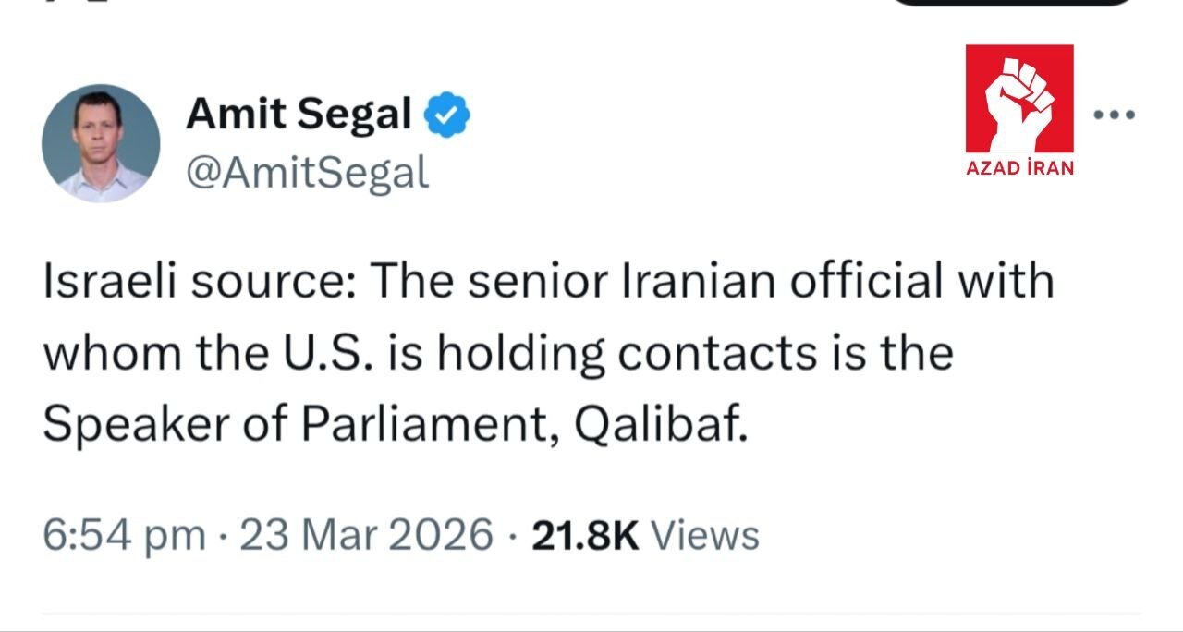Open Amit Segal's profile picture
Image resolution: width=1183 pixels, height=632 pixels.
101,143
